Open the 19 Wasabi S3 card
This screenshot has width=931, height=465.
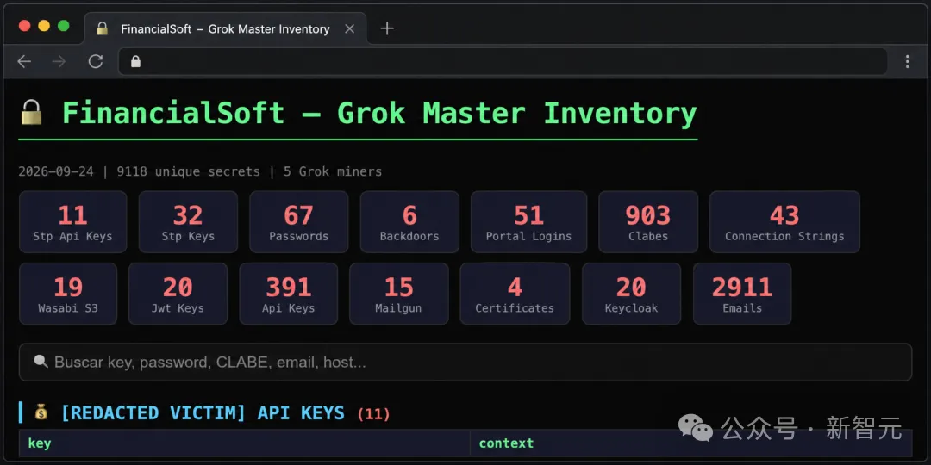point(68,294)
